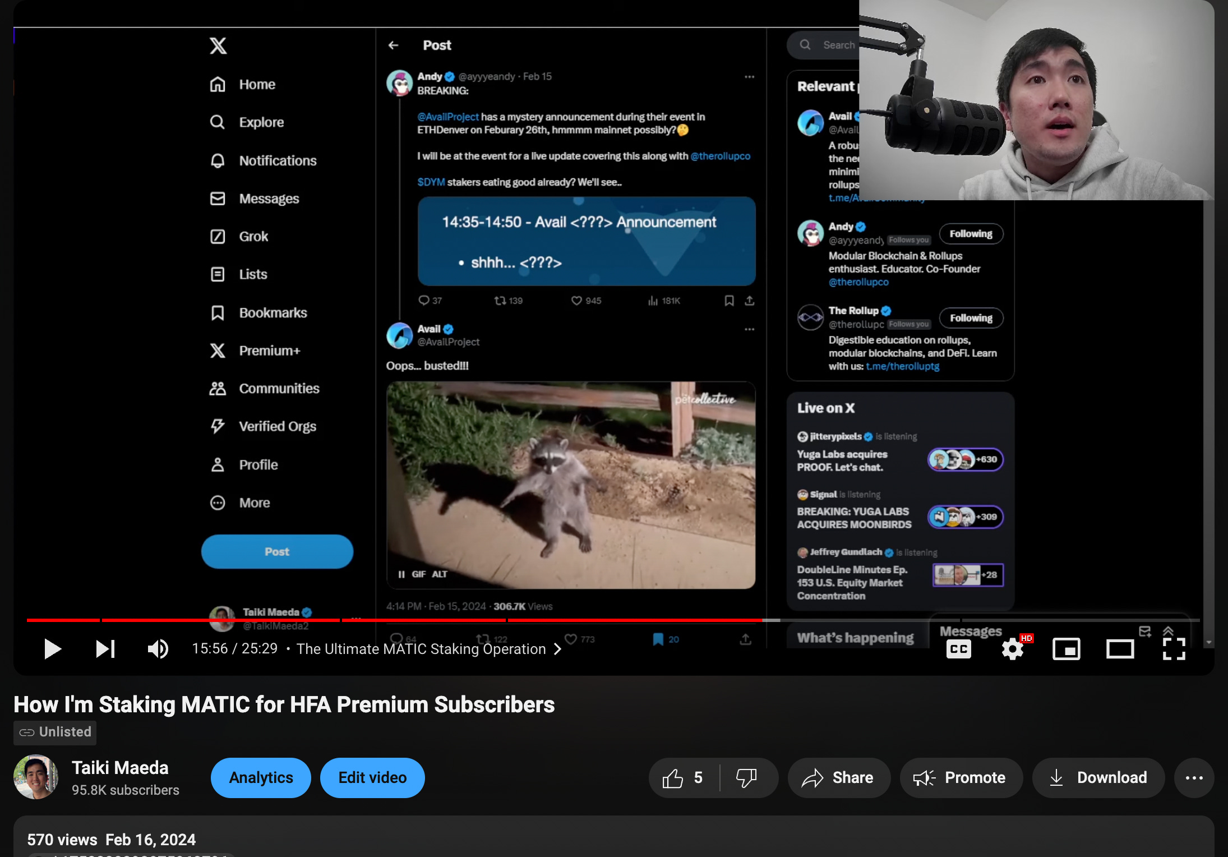Screen dimensions: 1228x857
Task: Go back with the Post arrow
Action: (394, 45)
